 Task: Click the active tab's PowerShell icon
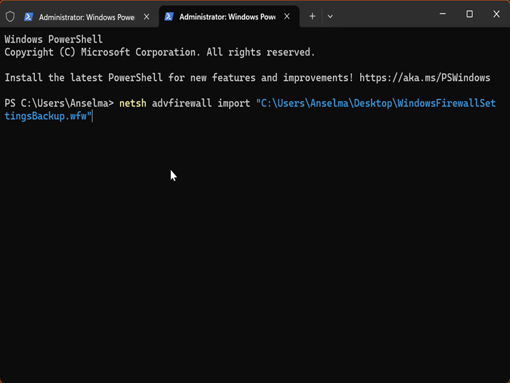click(x=169, y=17)
